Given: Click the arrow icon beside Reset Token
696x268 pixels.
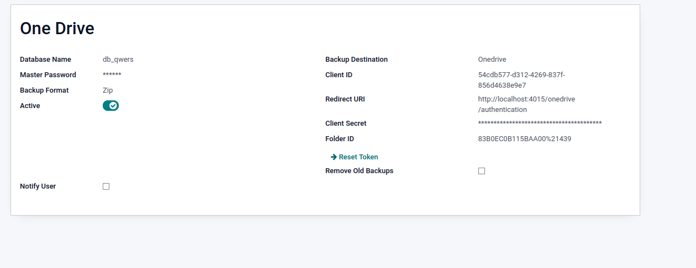Looking at the screenshot, I should tap(334, 157).
